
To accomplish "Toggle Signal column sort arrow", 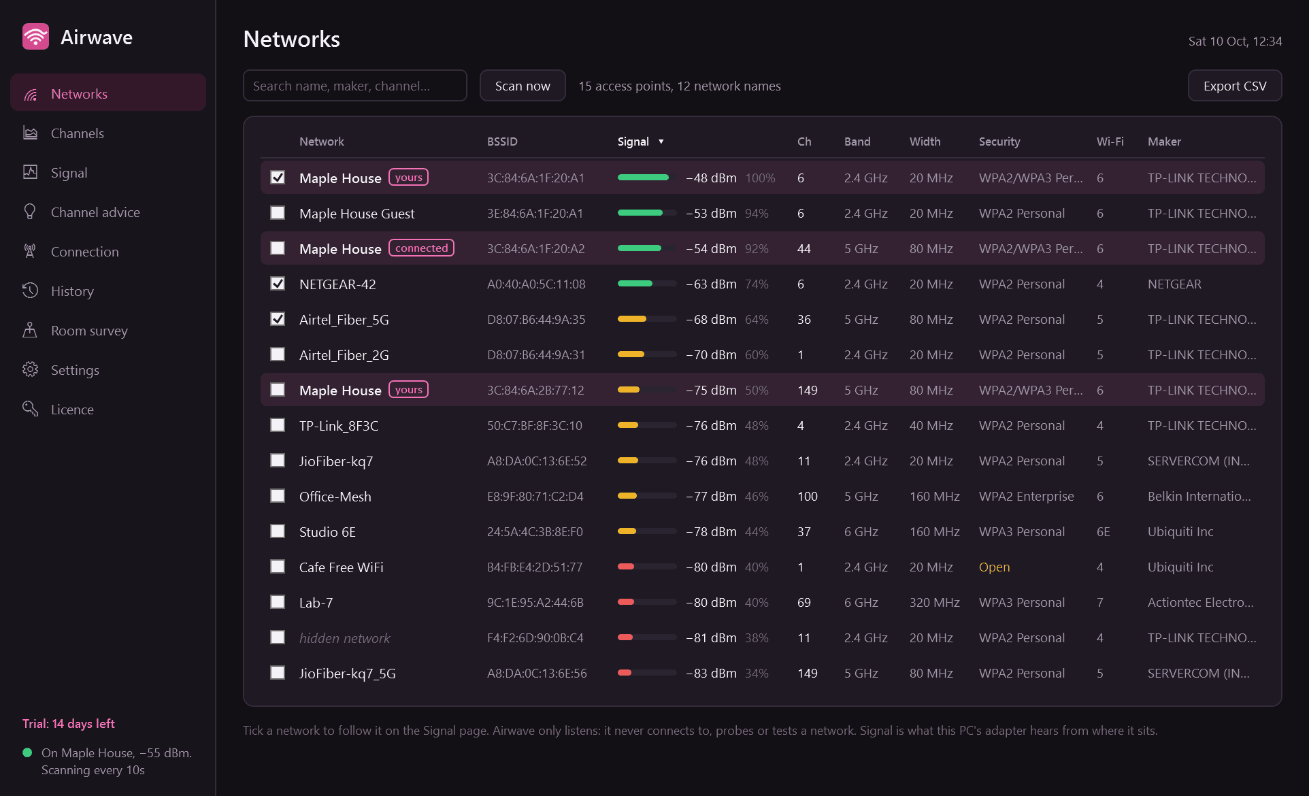I will tap(661, 142).
